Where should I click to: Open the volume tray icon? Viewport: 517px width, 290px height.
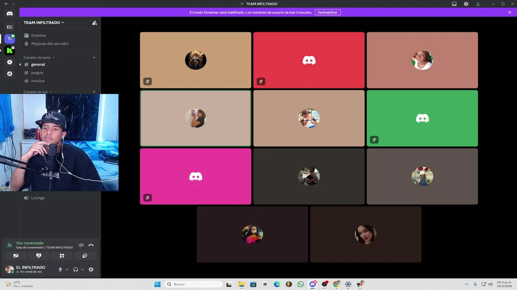(x=490, y=284)
